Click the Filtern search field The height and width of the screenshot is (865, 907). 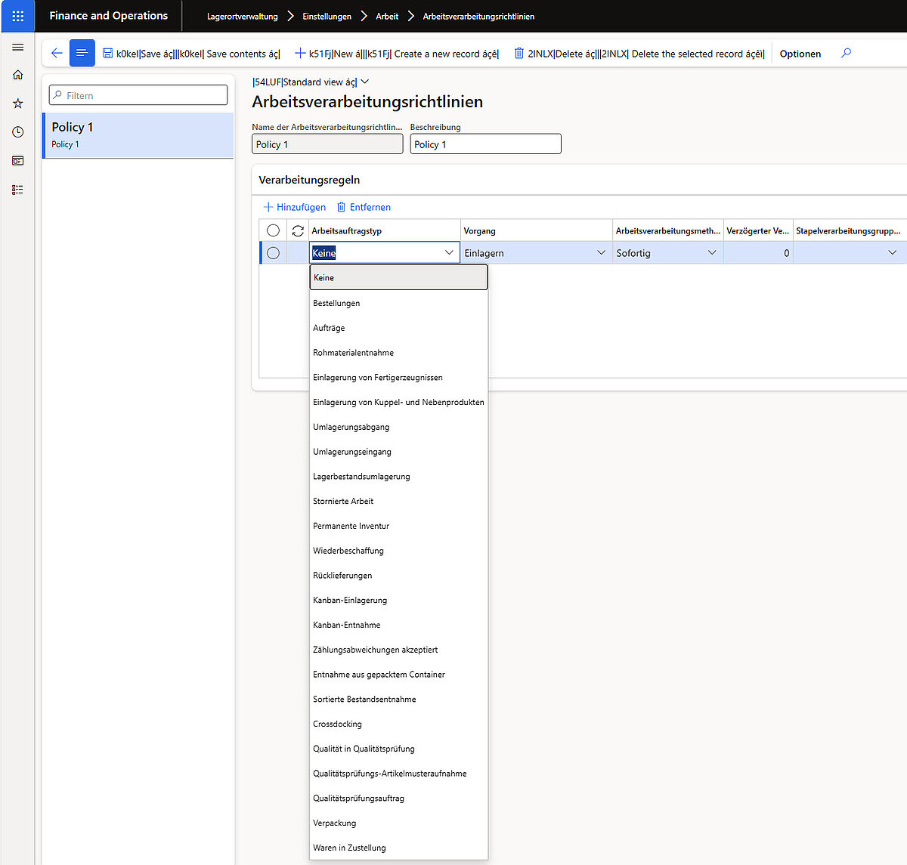click(x=138, y=95)
